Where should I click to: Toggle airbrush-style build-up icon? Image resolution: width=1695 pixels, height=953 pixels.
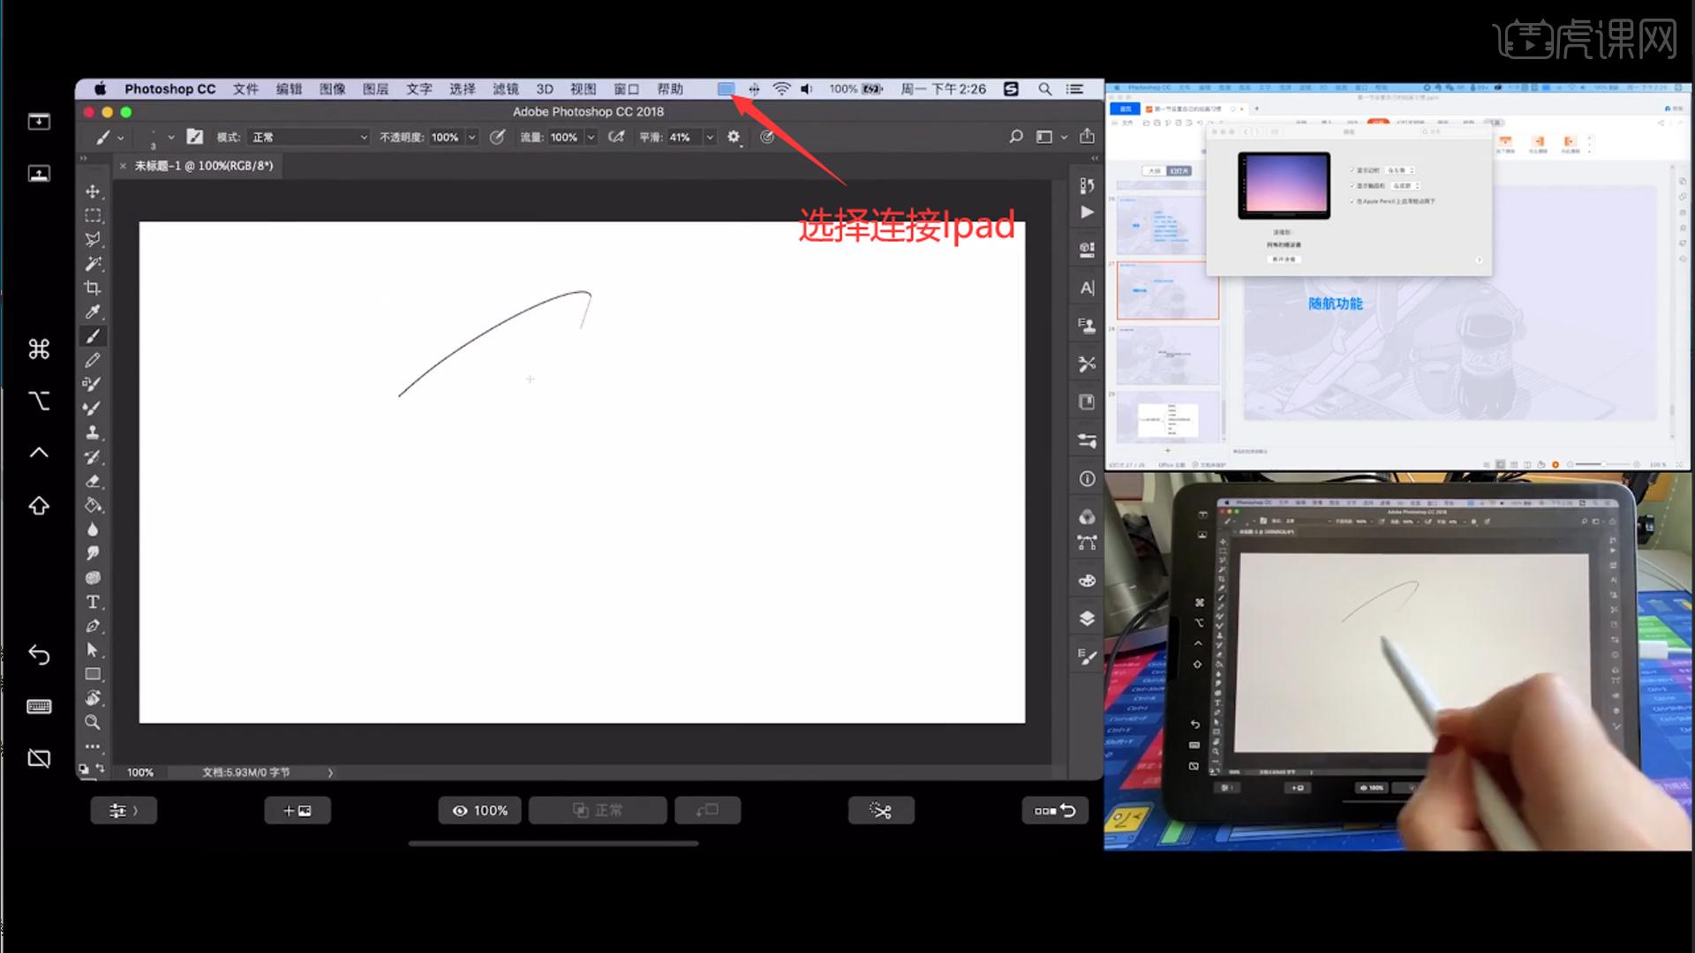[617, 137]
